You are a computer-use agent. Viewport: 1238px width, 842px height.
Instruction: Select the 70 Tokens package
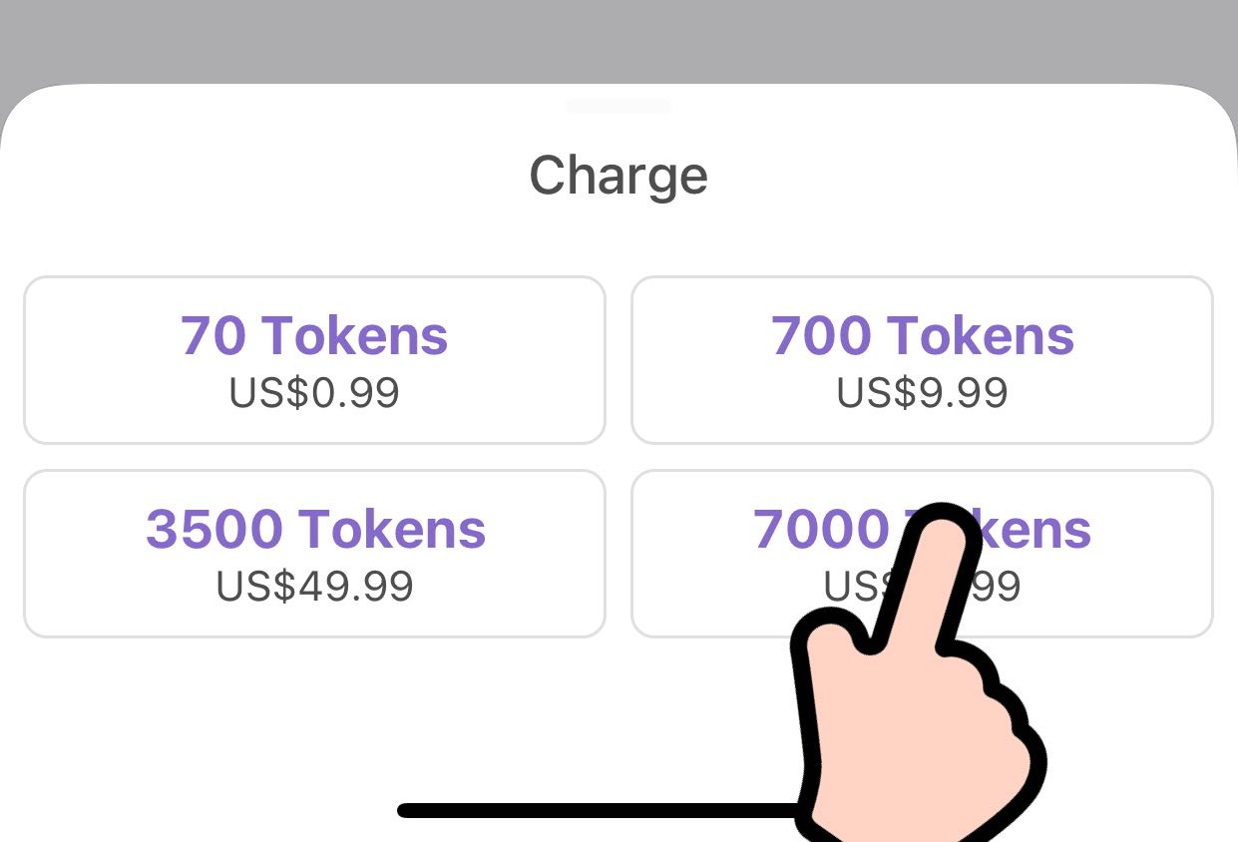pyautogui.click(x=314, y=360)
